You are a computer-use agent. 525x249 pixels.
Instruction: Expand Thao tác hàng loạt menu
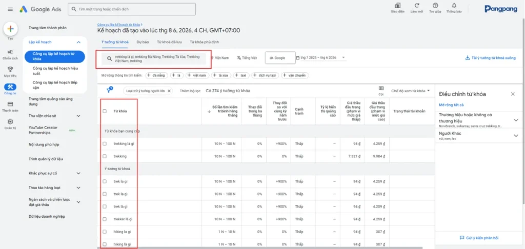click(78, 188)
